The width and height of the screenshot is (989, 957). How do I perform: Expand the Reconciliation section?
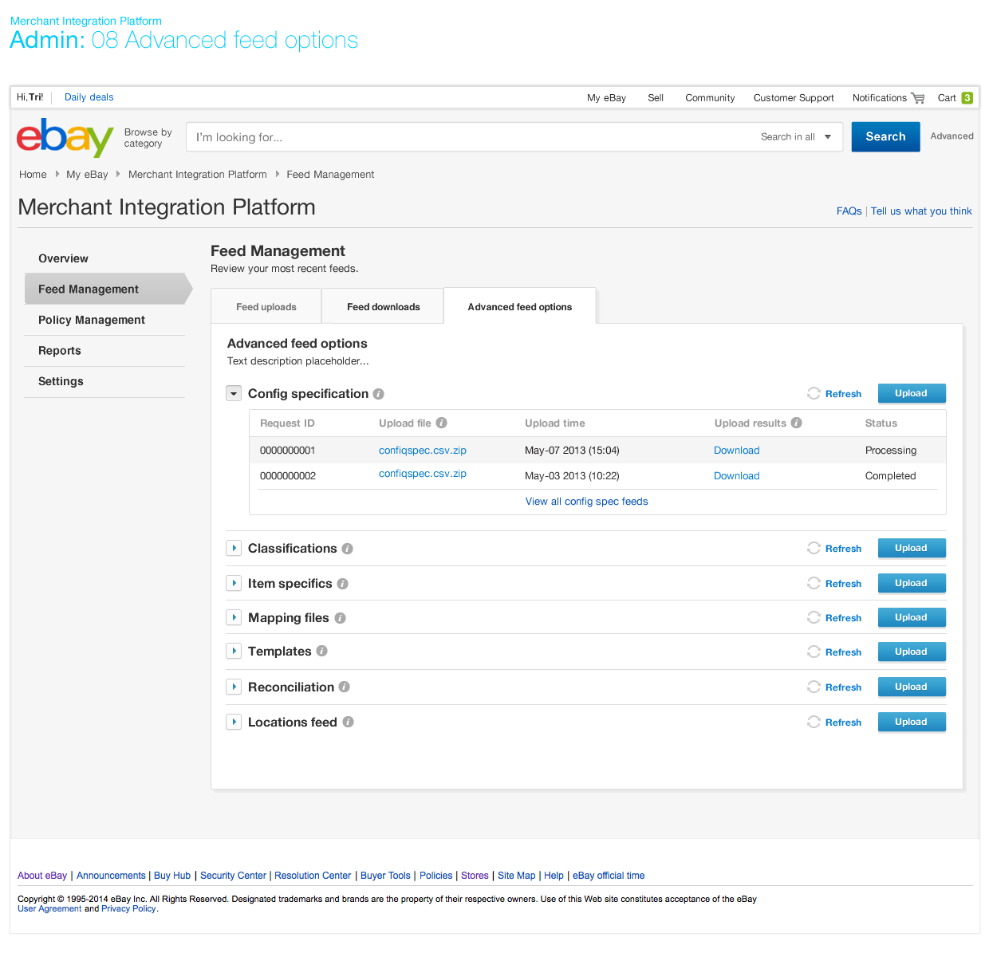tap(234, 687)
